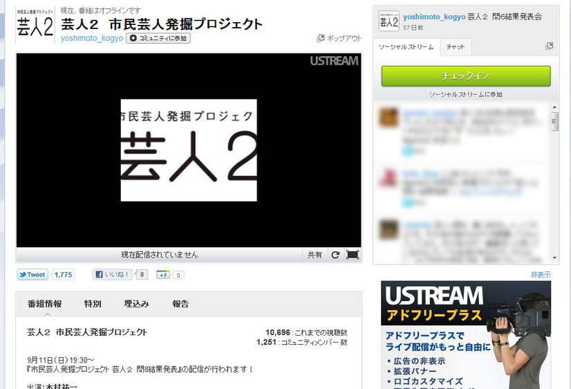
Task: Click the Facebook like count 8
Action: coord(142,275)
